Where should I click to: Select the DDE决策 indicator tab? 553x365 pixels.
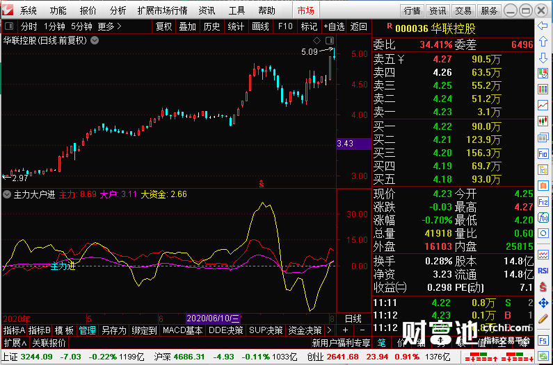point(225,330)
